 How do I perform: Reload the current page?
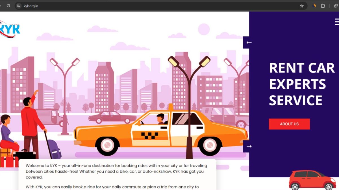pos(8,6)
